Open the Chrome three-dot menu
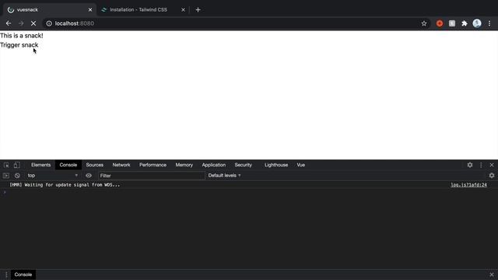Screen dimensions: 498x280 tap(489, 23)
